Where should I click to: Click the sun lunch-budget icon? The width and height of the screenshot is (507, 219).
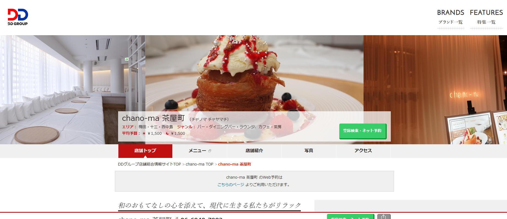click(144, 133)
